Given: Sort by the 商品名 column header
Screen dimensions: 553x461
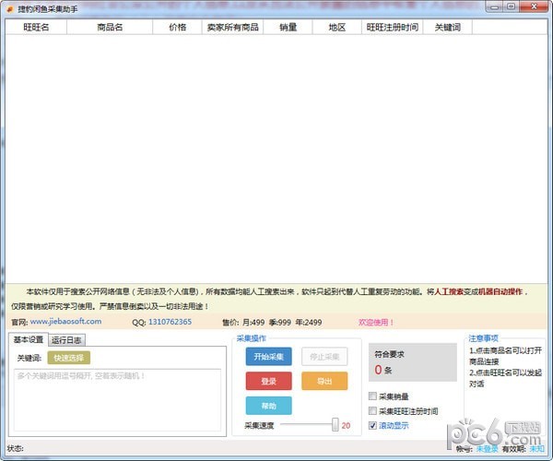Looking at the screenshot, I should (x=110, y=27).
